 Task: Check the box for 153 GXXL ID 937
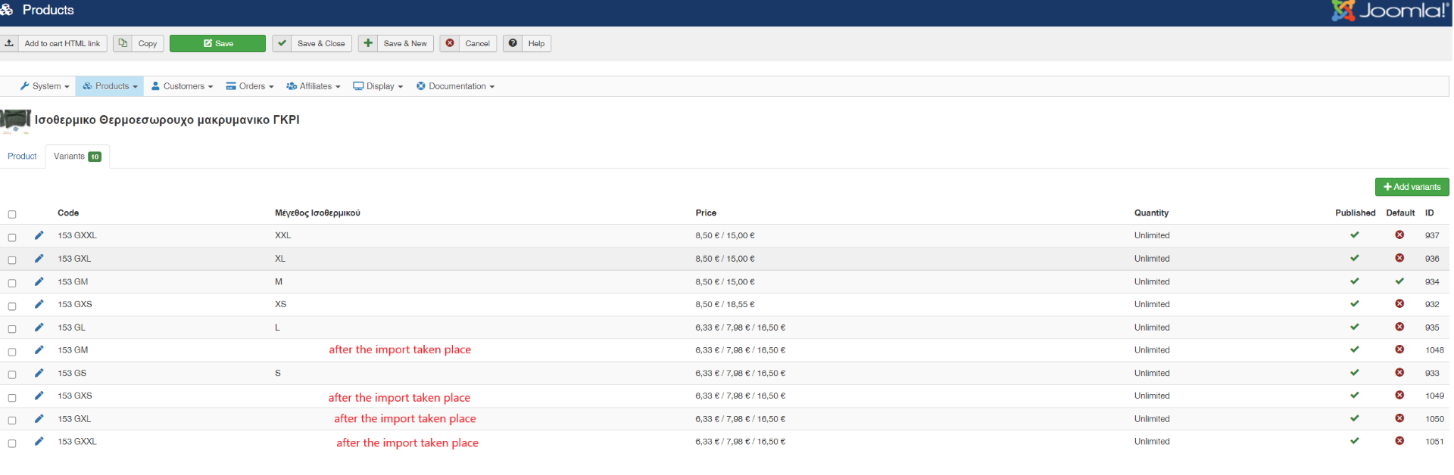coord(12,237)
